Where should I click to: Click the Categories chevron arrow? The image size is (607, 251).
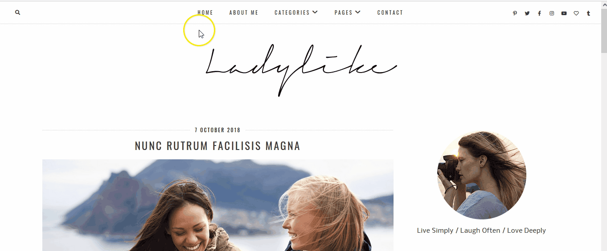pos(315,12)
